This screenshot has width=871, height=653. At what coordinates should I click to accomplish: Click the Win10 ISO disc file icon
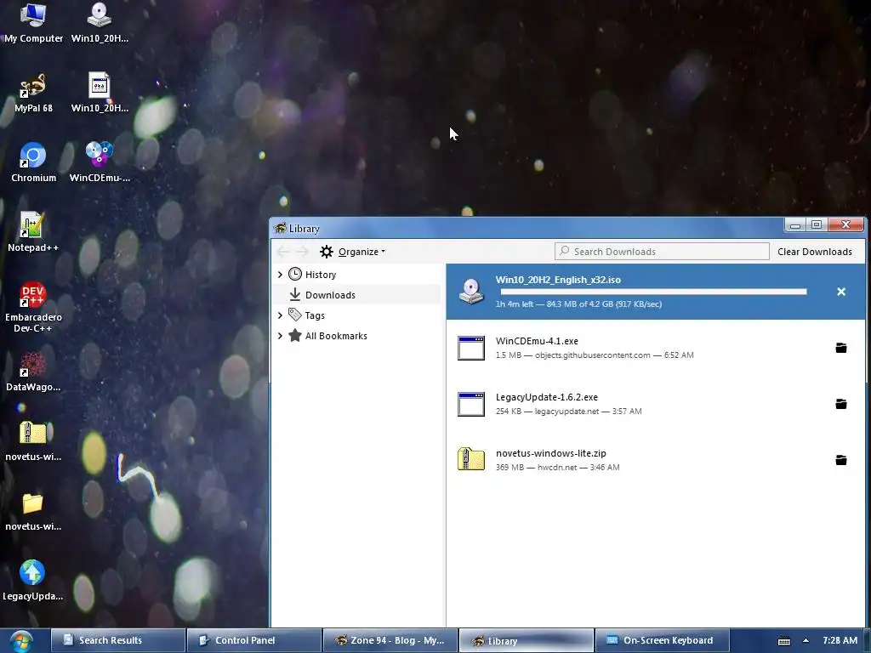pos(471,292)
